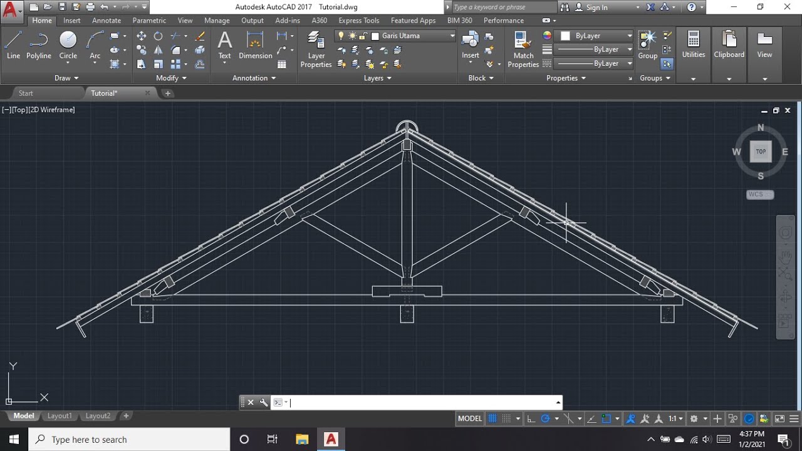The height and width of the screenshot is (451, 802).
Task: Toggle drawing grid display in status bar
Action: [492, 418]
